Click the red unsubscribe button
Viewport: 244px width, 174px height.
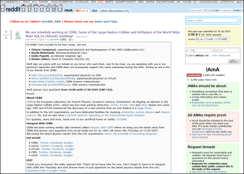194,75
